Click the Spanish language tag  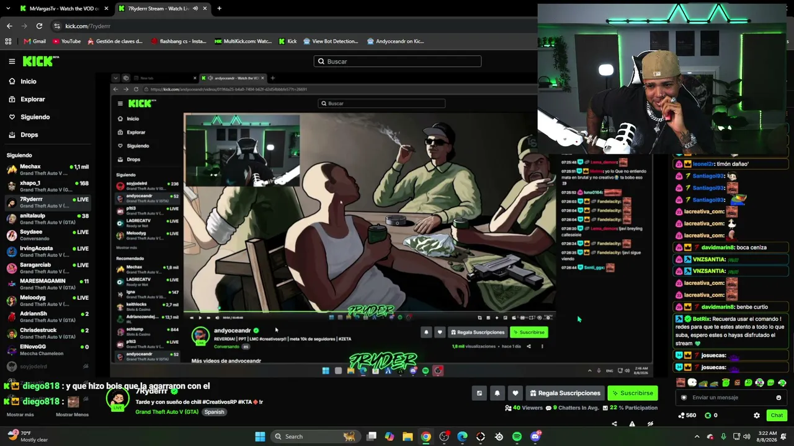coord(214,413)
